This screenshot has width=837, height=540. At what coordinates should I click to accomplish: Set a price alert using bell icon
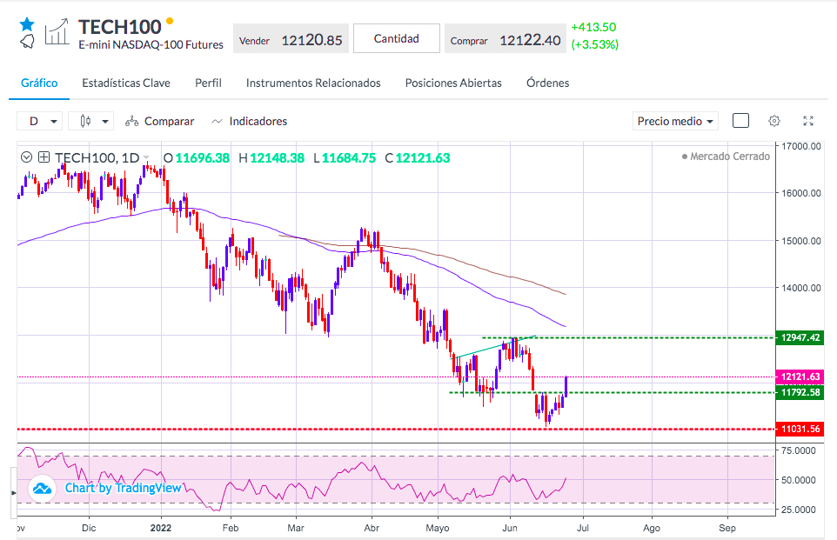[27, 41]
